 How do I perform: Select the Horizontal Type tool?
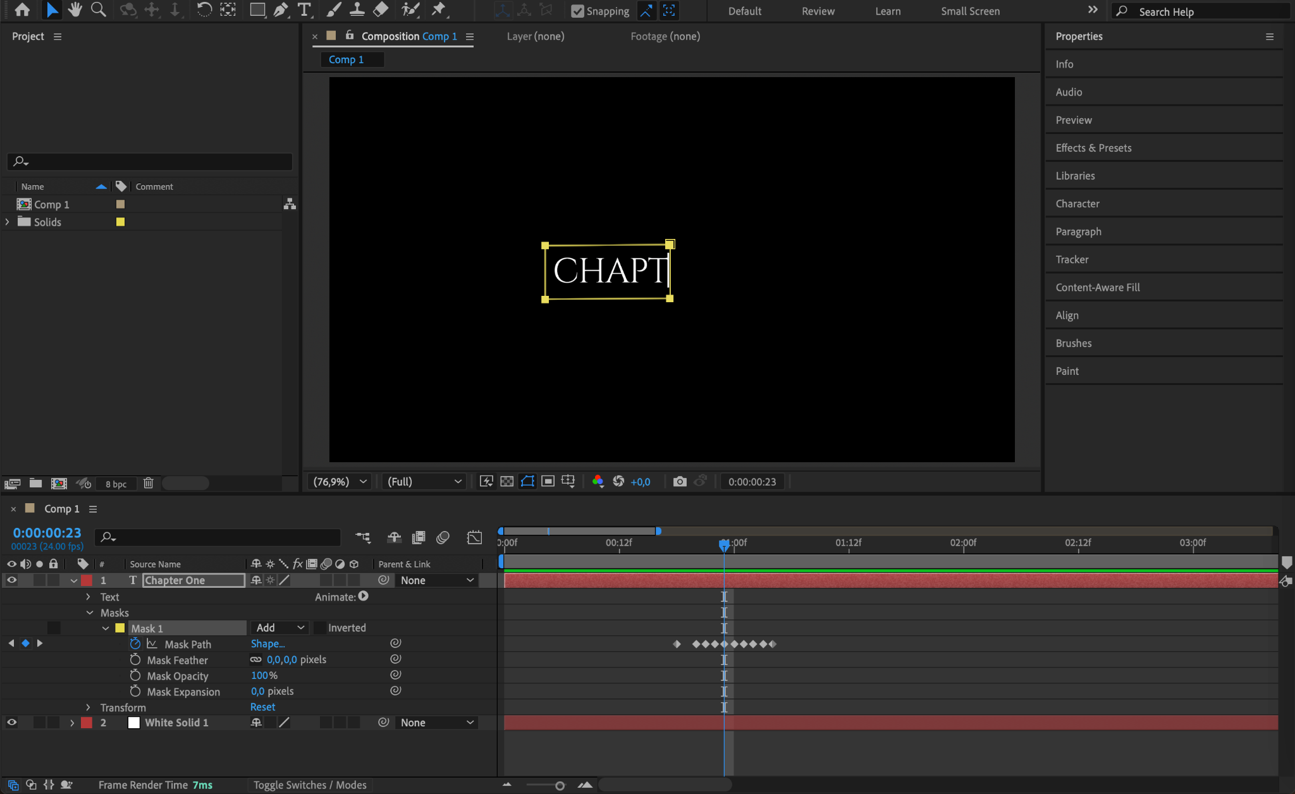[305, 9]
